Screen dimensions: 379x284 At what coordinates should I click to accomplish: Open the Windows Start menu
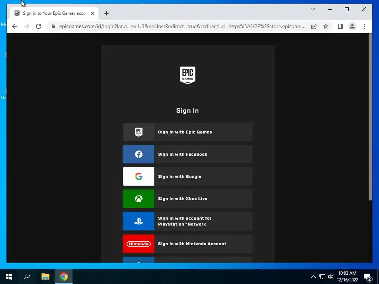click(9, 277)
